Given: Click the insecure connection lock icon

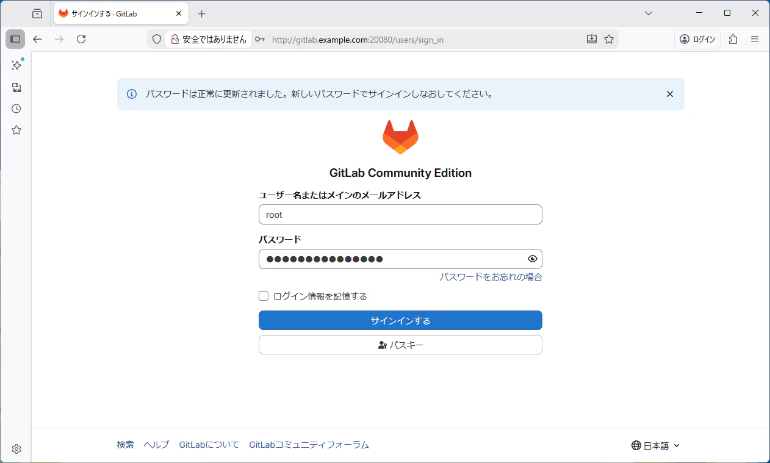Looking at the screenshot, I should click(x=175, y=39).
